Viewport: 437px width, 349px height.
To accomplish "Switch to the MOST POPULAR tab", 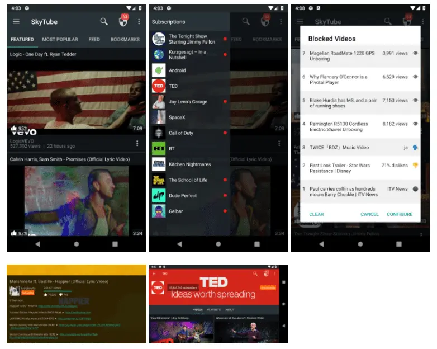I will point(60,39).
